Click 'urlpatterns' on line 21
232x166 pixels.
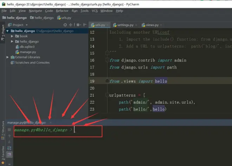click(122, 95)
